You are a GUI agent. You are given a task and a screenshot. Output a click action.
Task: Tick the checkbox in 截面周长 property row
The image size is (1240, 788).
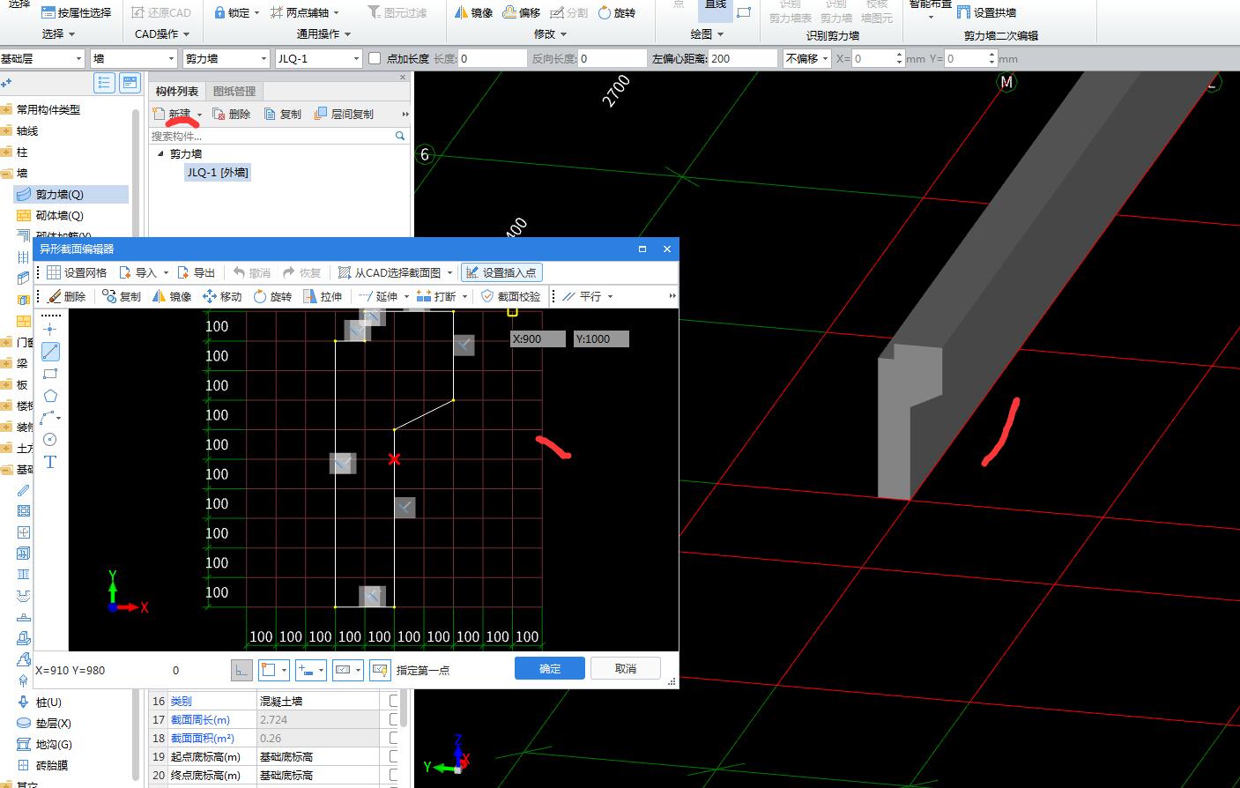[394, 719]
